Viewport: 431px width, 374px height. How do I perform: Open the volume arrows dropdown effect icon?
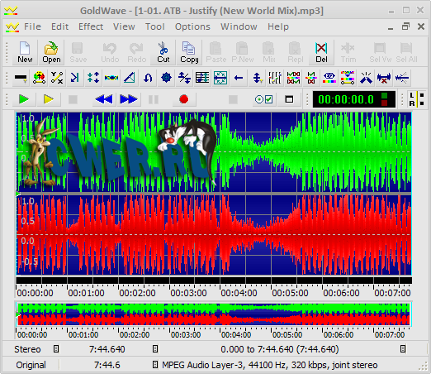pos(257,78)
